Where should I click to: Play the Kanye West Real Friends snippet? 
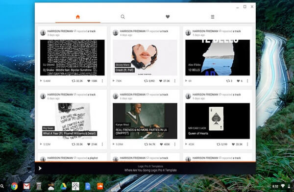[x=114, y=144]
